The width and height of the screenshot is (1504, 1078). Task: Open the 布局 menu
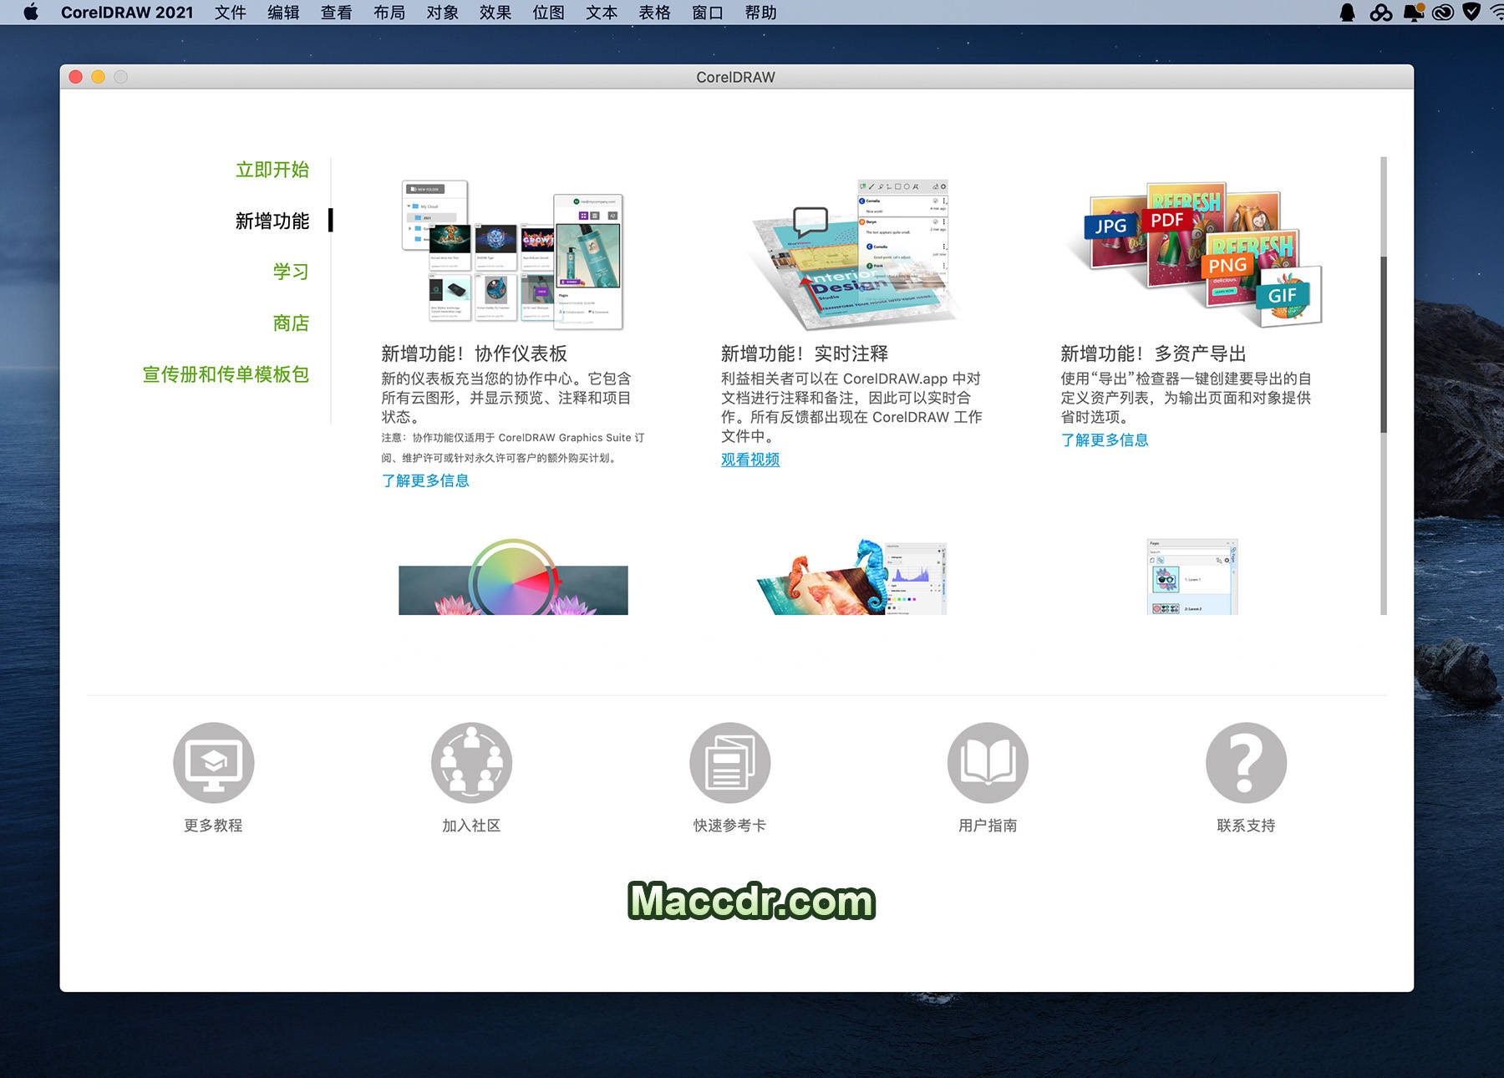pos(389,13)
